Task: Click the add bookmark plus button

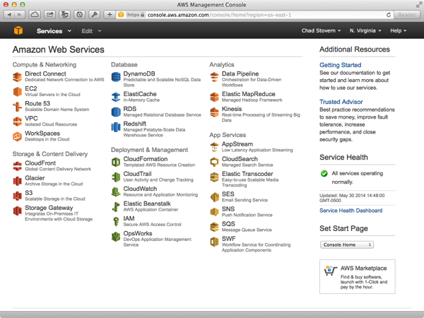Action: [x=110, y=15]
